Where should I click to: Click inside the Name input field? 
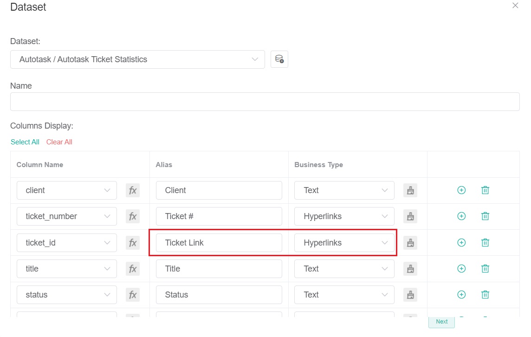point(265,101)
